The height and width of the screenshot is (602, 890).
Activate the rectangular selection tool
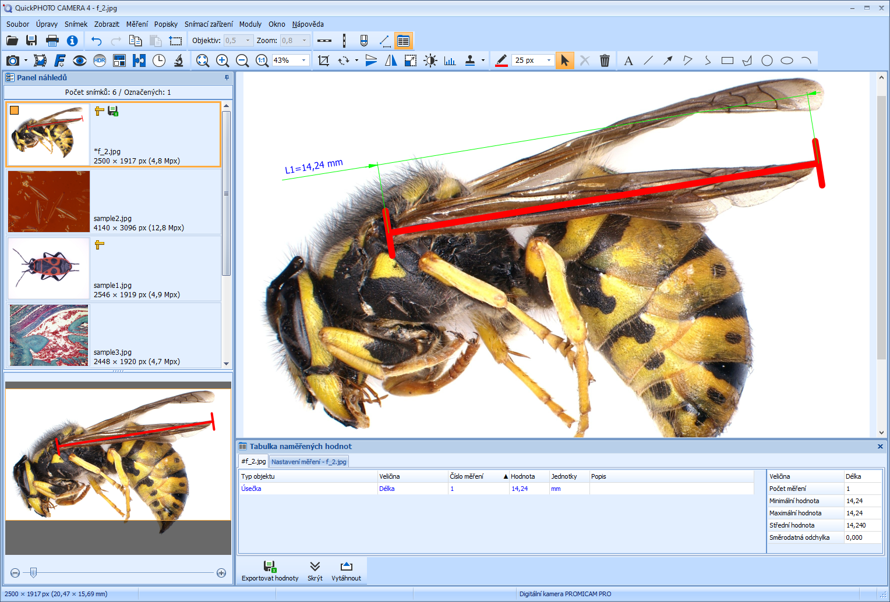point(175,41)
